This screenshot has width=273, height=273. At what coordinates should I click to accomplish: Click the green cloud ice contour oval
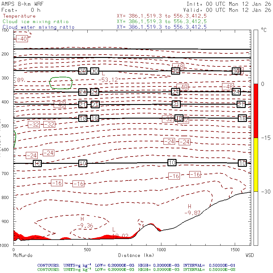pyautogui.click(x=61, y=83)
